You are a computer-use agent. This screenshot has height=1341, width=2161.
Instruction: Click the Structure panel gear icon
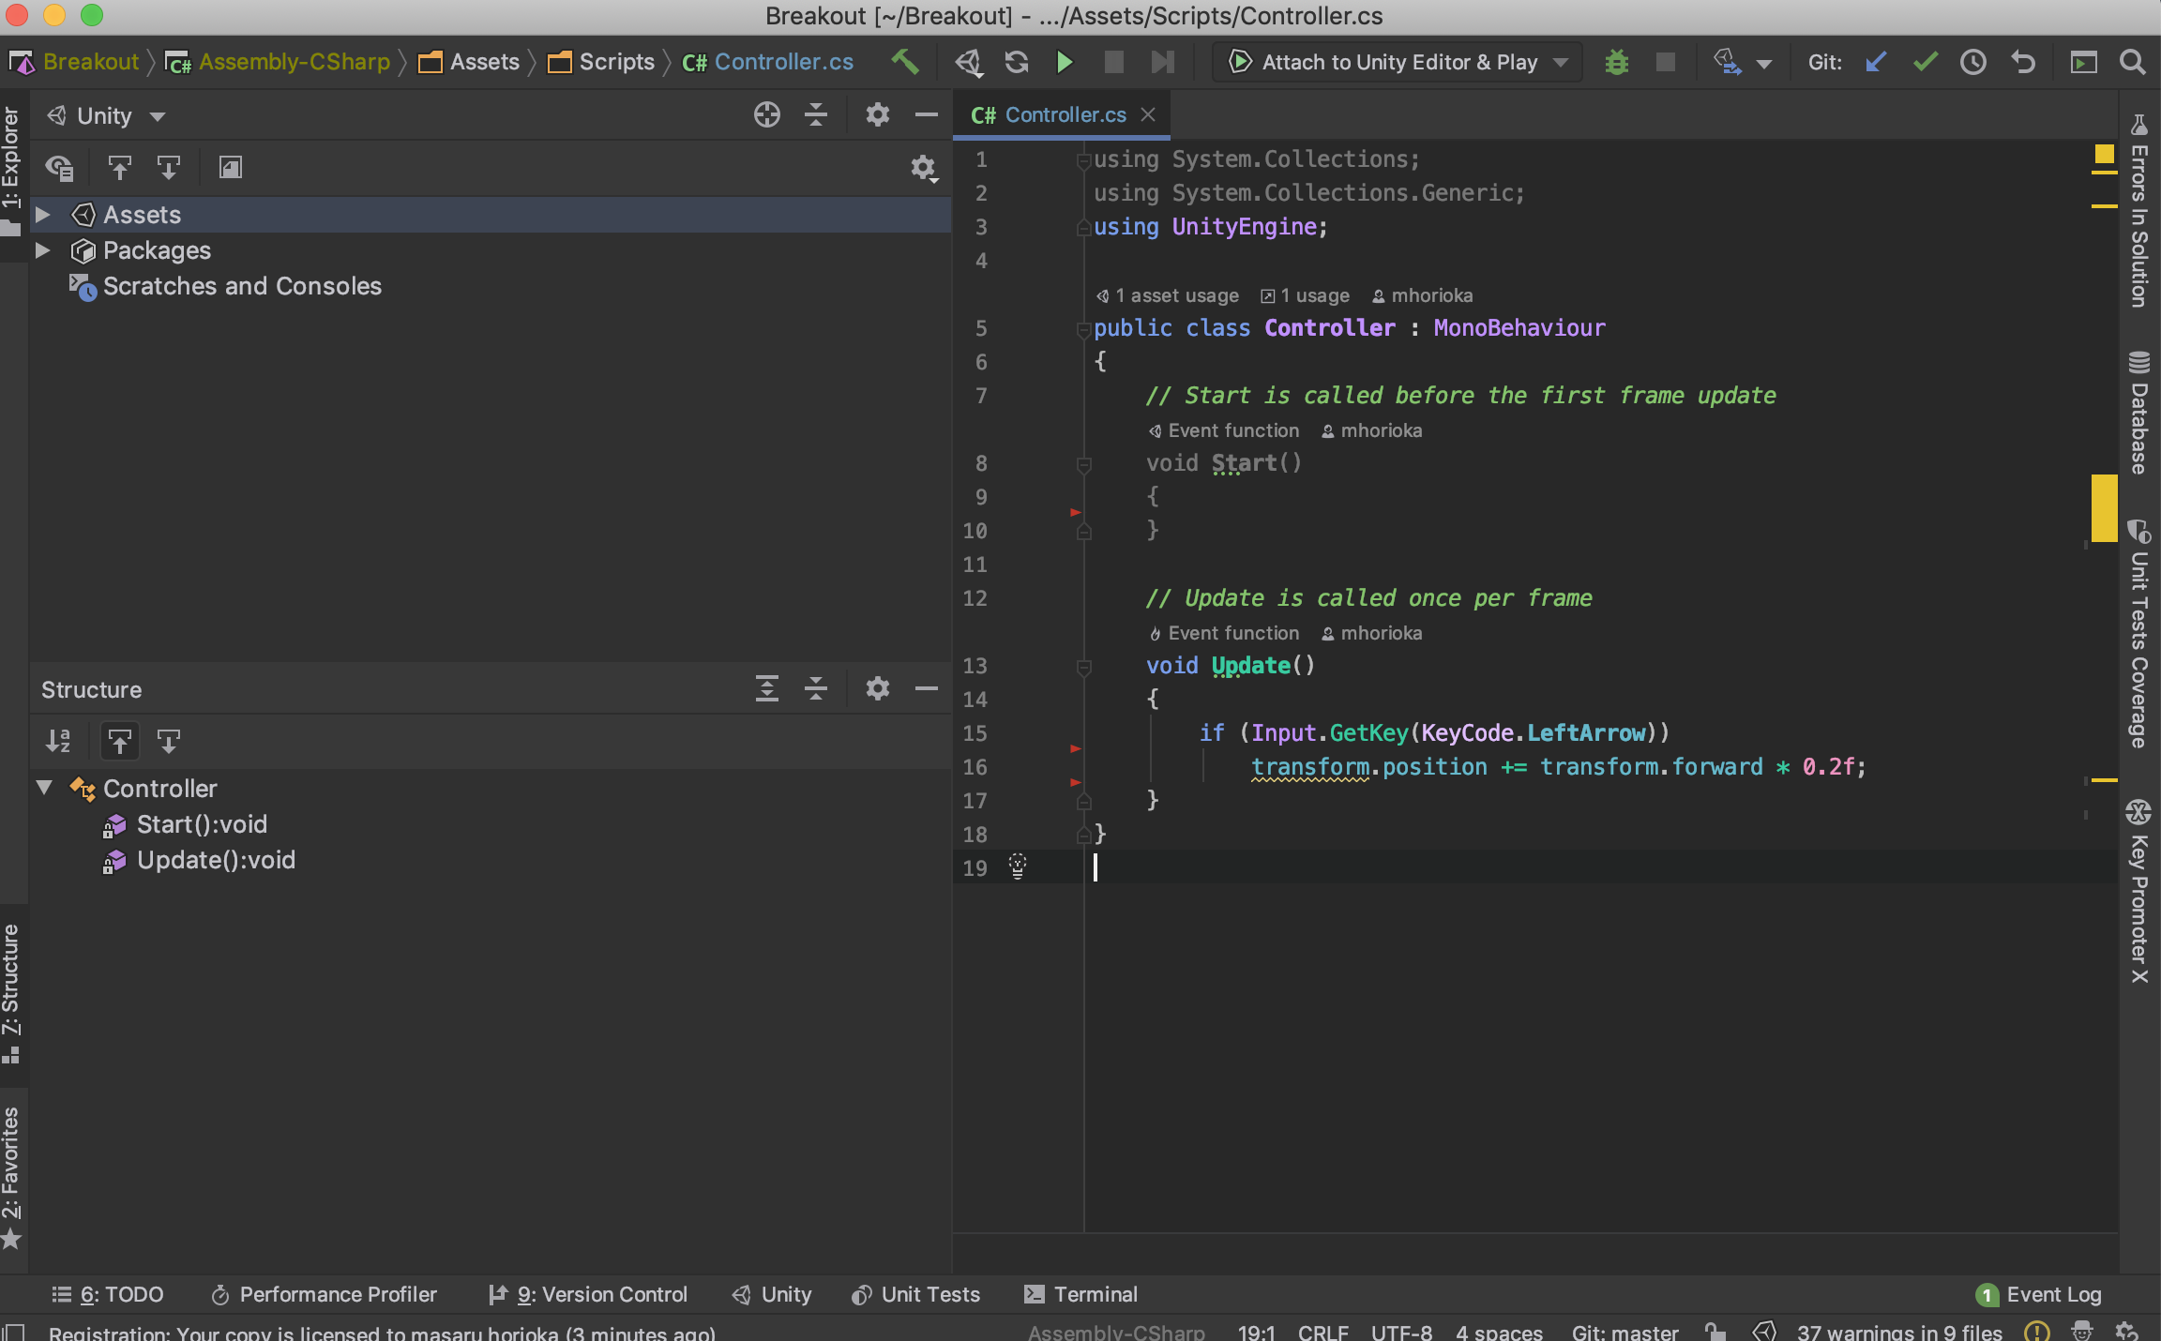[x=877, y=689]
